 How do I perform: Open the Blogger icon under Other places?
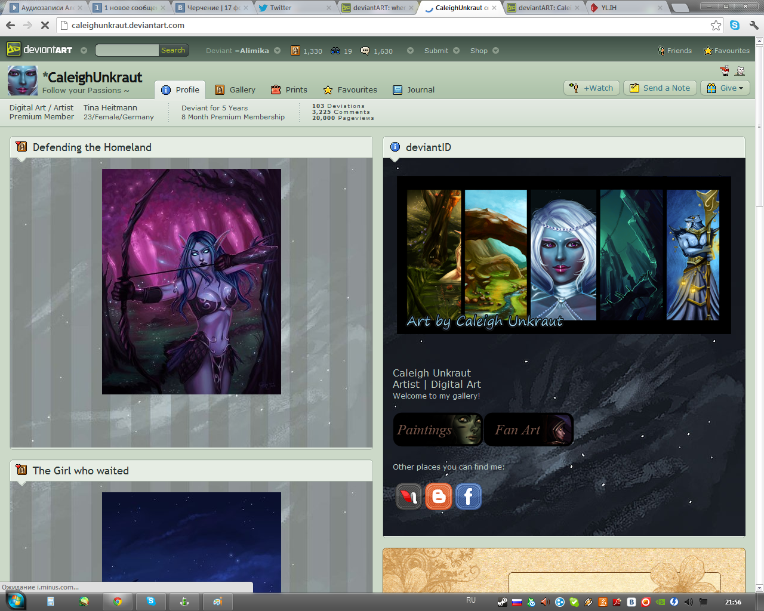439,496
